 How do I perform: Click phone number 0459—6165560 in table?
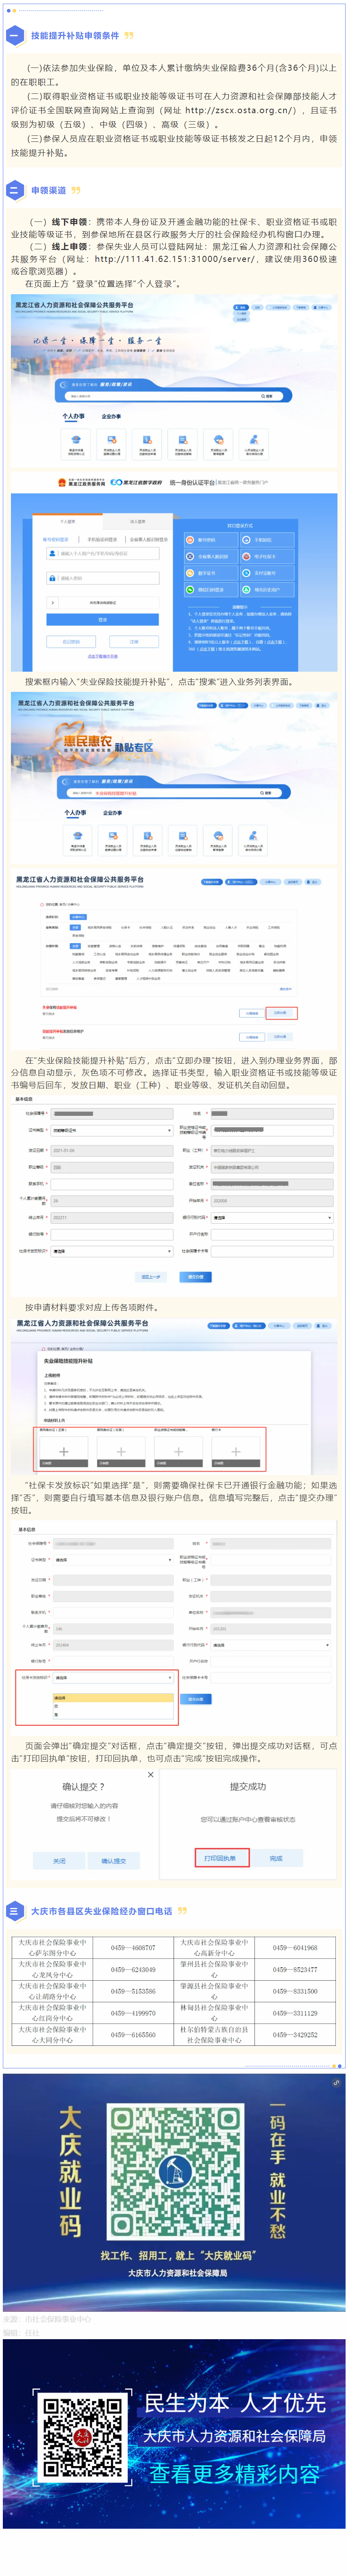click(x=133, y=2035)
